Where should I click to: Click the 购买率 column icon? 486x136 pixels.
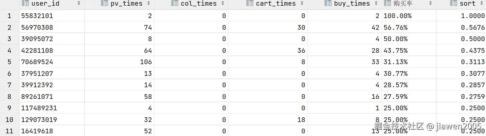388,3
